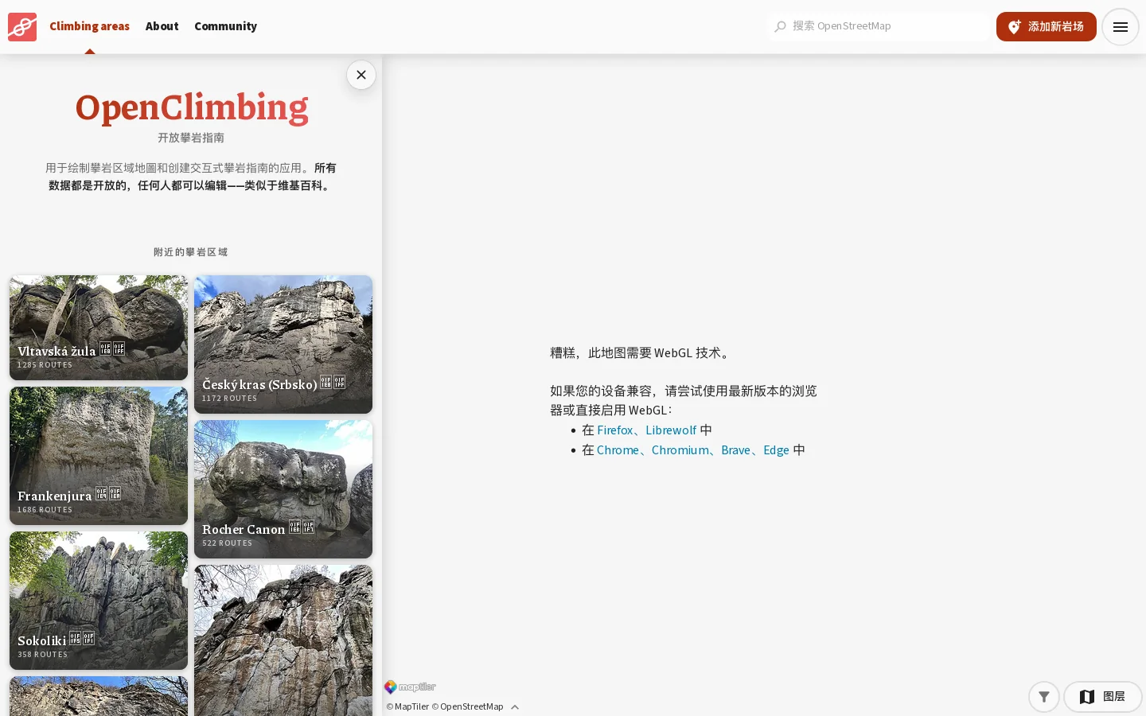
Task: Open the map filter funnel button
Action: click(x=1043, y=697)
